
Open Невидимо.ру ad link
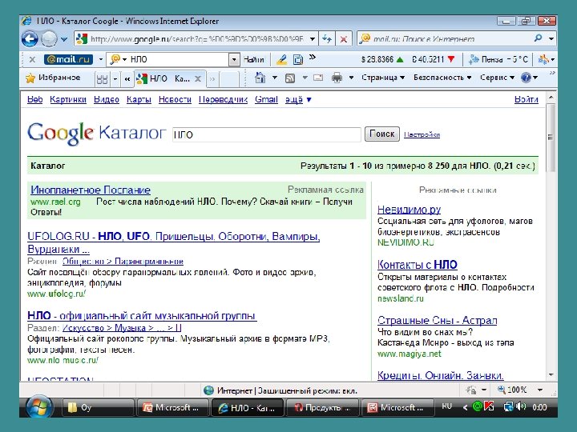point(410,210)
